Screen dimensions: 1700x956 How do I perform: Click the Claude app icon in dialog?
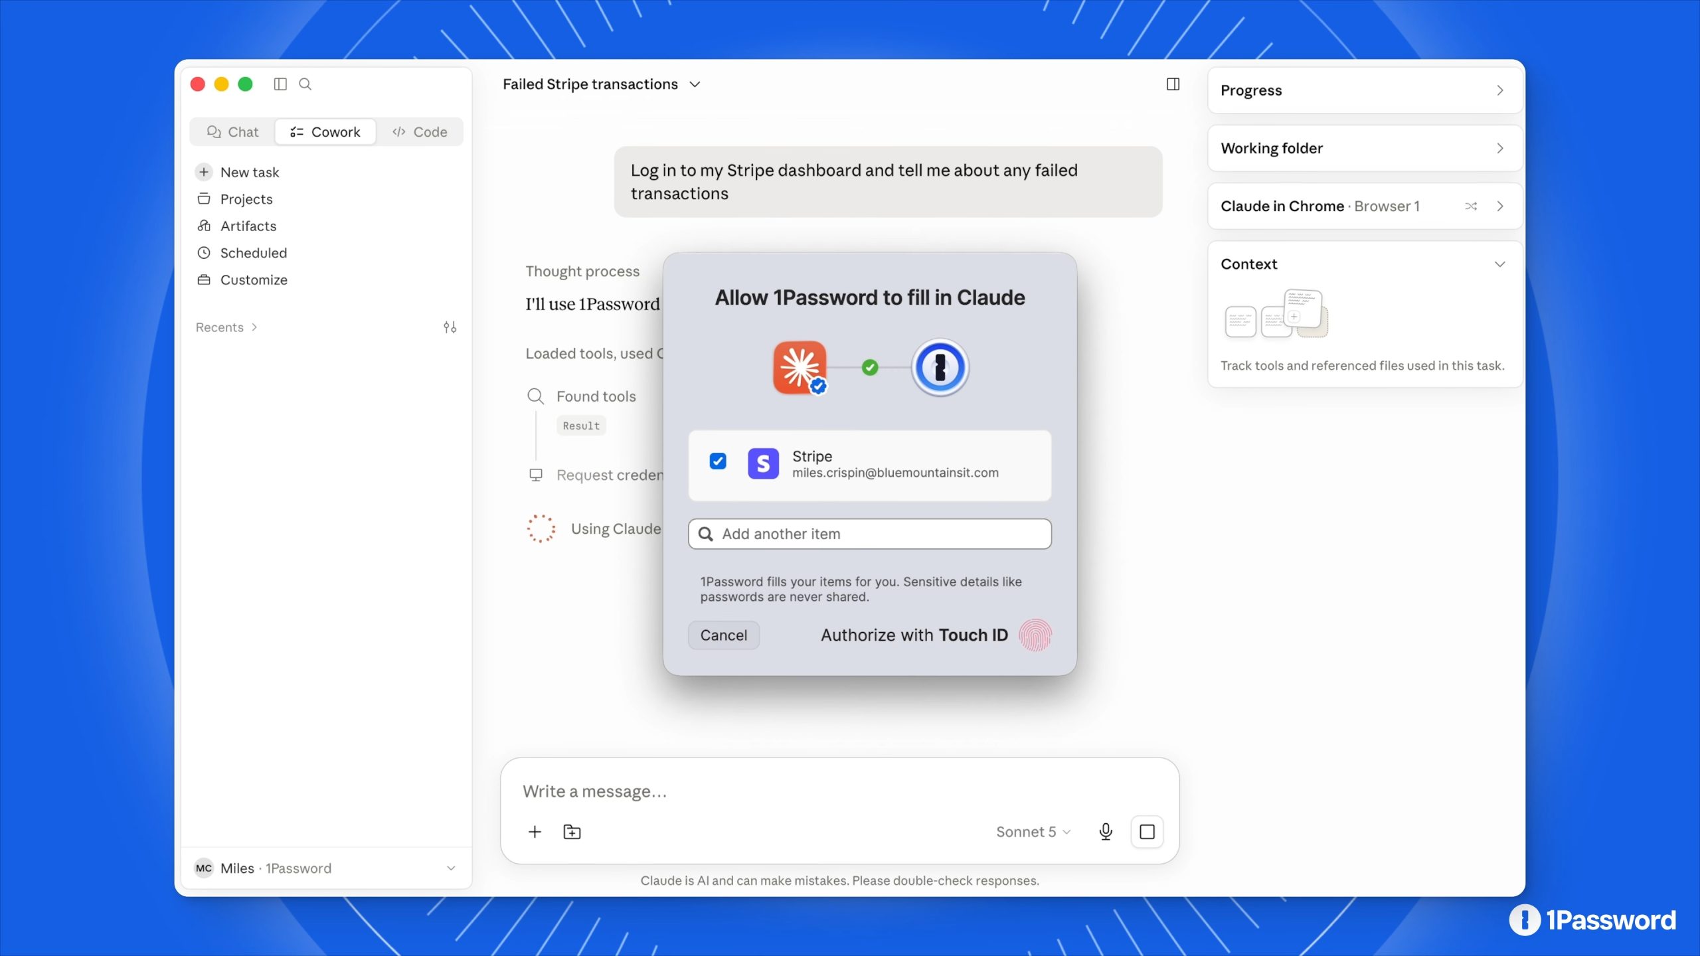pos(800,367)
